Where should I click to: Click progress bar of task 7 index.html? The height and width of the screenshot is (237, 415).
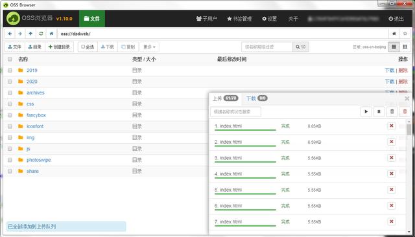point(245,225)
